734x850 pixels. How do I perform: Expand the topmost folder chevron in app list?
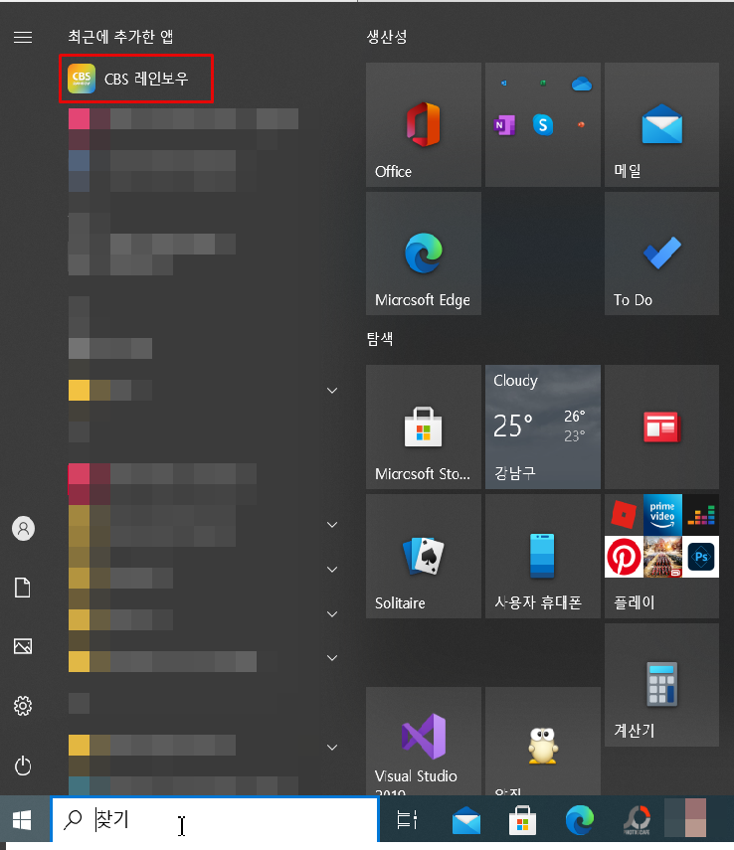point(332,391)
